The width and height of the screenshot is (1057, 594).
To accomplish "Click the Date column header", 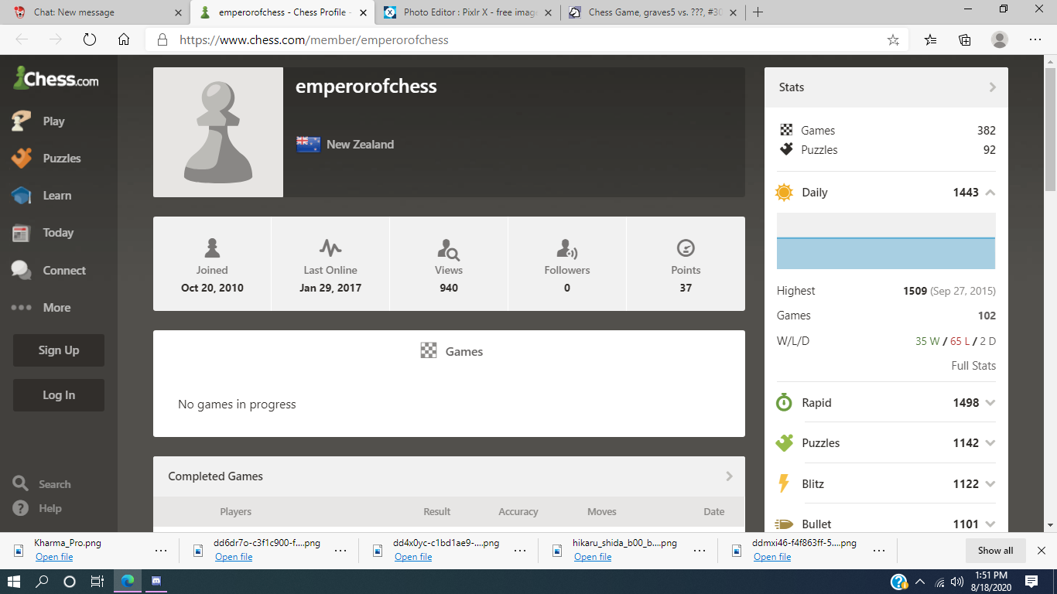I will point(713,512).
